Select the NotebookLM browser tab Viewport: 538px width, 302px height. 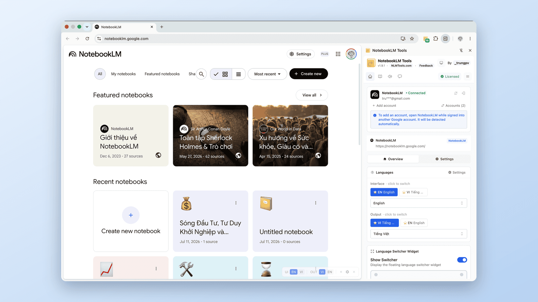[124, 27]
